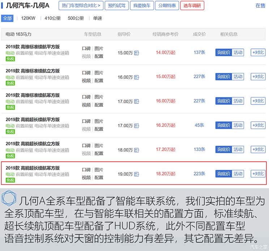View 223条 transaction prices
269x251 pixels.
click(x=199, y=174)
